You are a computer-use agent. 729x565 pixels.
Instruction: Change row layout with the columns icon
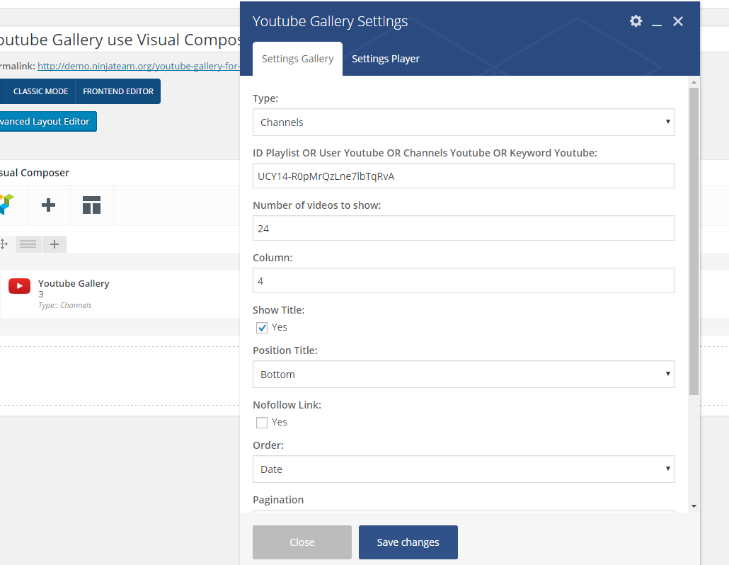click(28, 244)
